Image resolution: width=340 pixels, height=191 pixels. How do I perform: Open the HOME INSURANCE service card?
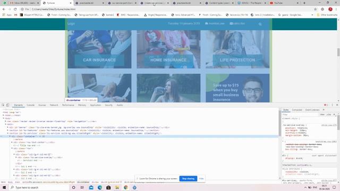pos(168,49)
